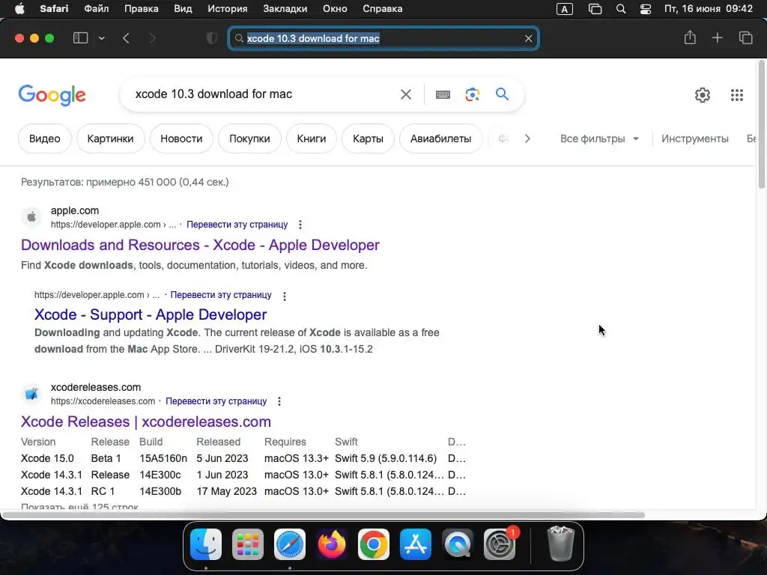Image resolution: width=767 pixels, height=575 pixels.
Task: Expand Показать ещё 125 строк
Action: pyautogui.click(x=79, y=507)
